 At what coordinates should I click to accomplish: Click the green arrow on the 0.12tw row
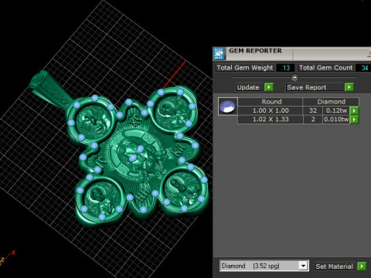click(354, 110)
